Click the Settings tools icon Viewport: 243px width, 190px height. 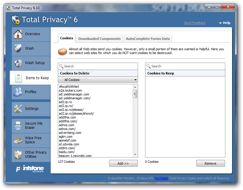(18, 108)
